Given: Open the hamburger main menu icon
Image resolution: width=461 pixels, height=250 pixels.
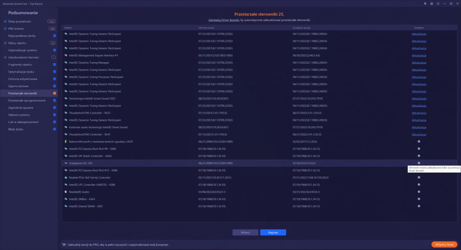Looking at the screenshot, I should (x=438, y=4).
